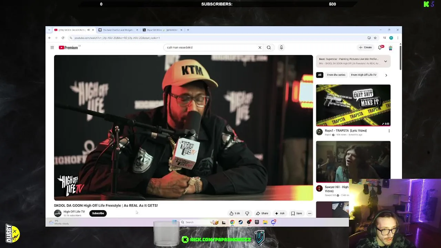
Task: Submit search with the magnifier button
Action: click(269, 48)
